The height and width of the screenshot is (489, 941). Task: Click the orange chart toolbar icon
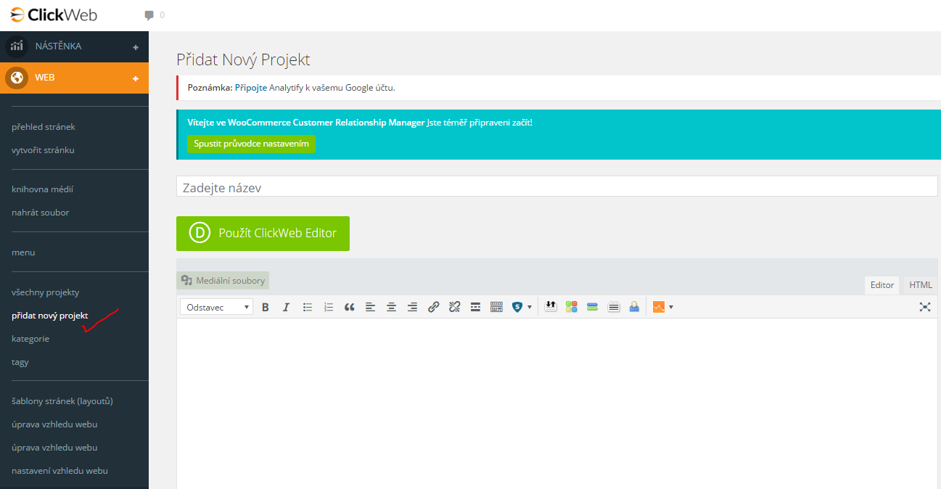point(659,307)
